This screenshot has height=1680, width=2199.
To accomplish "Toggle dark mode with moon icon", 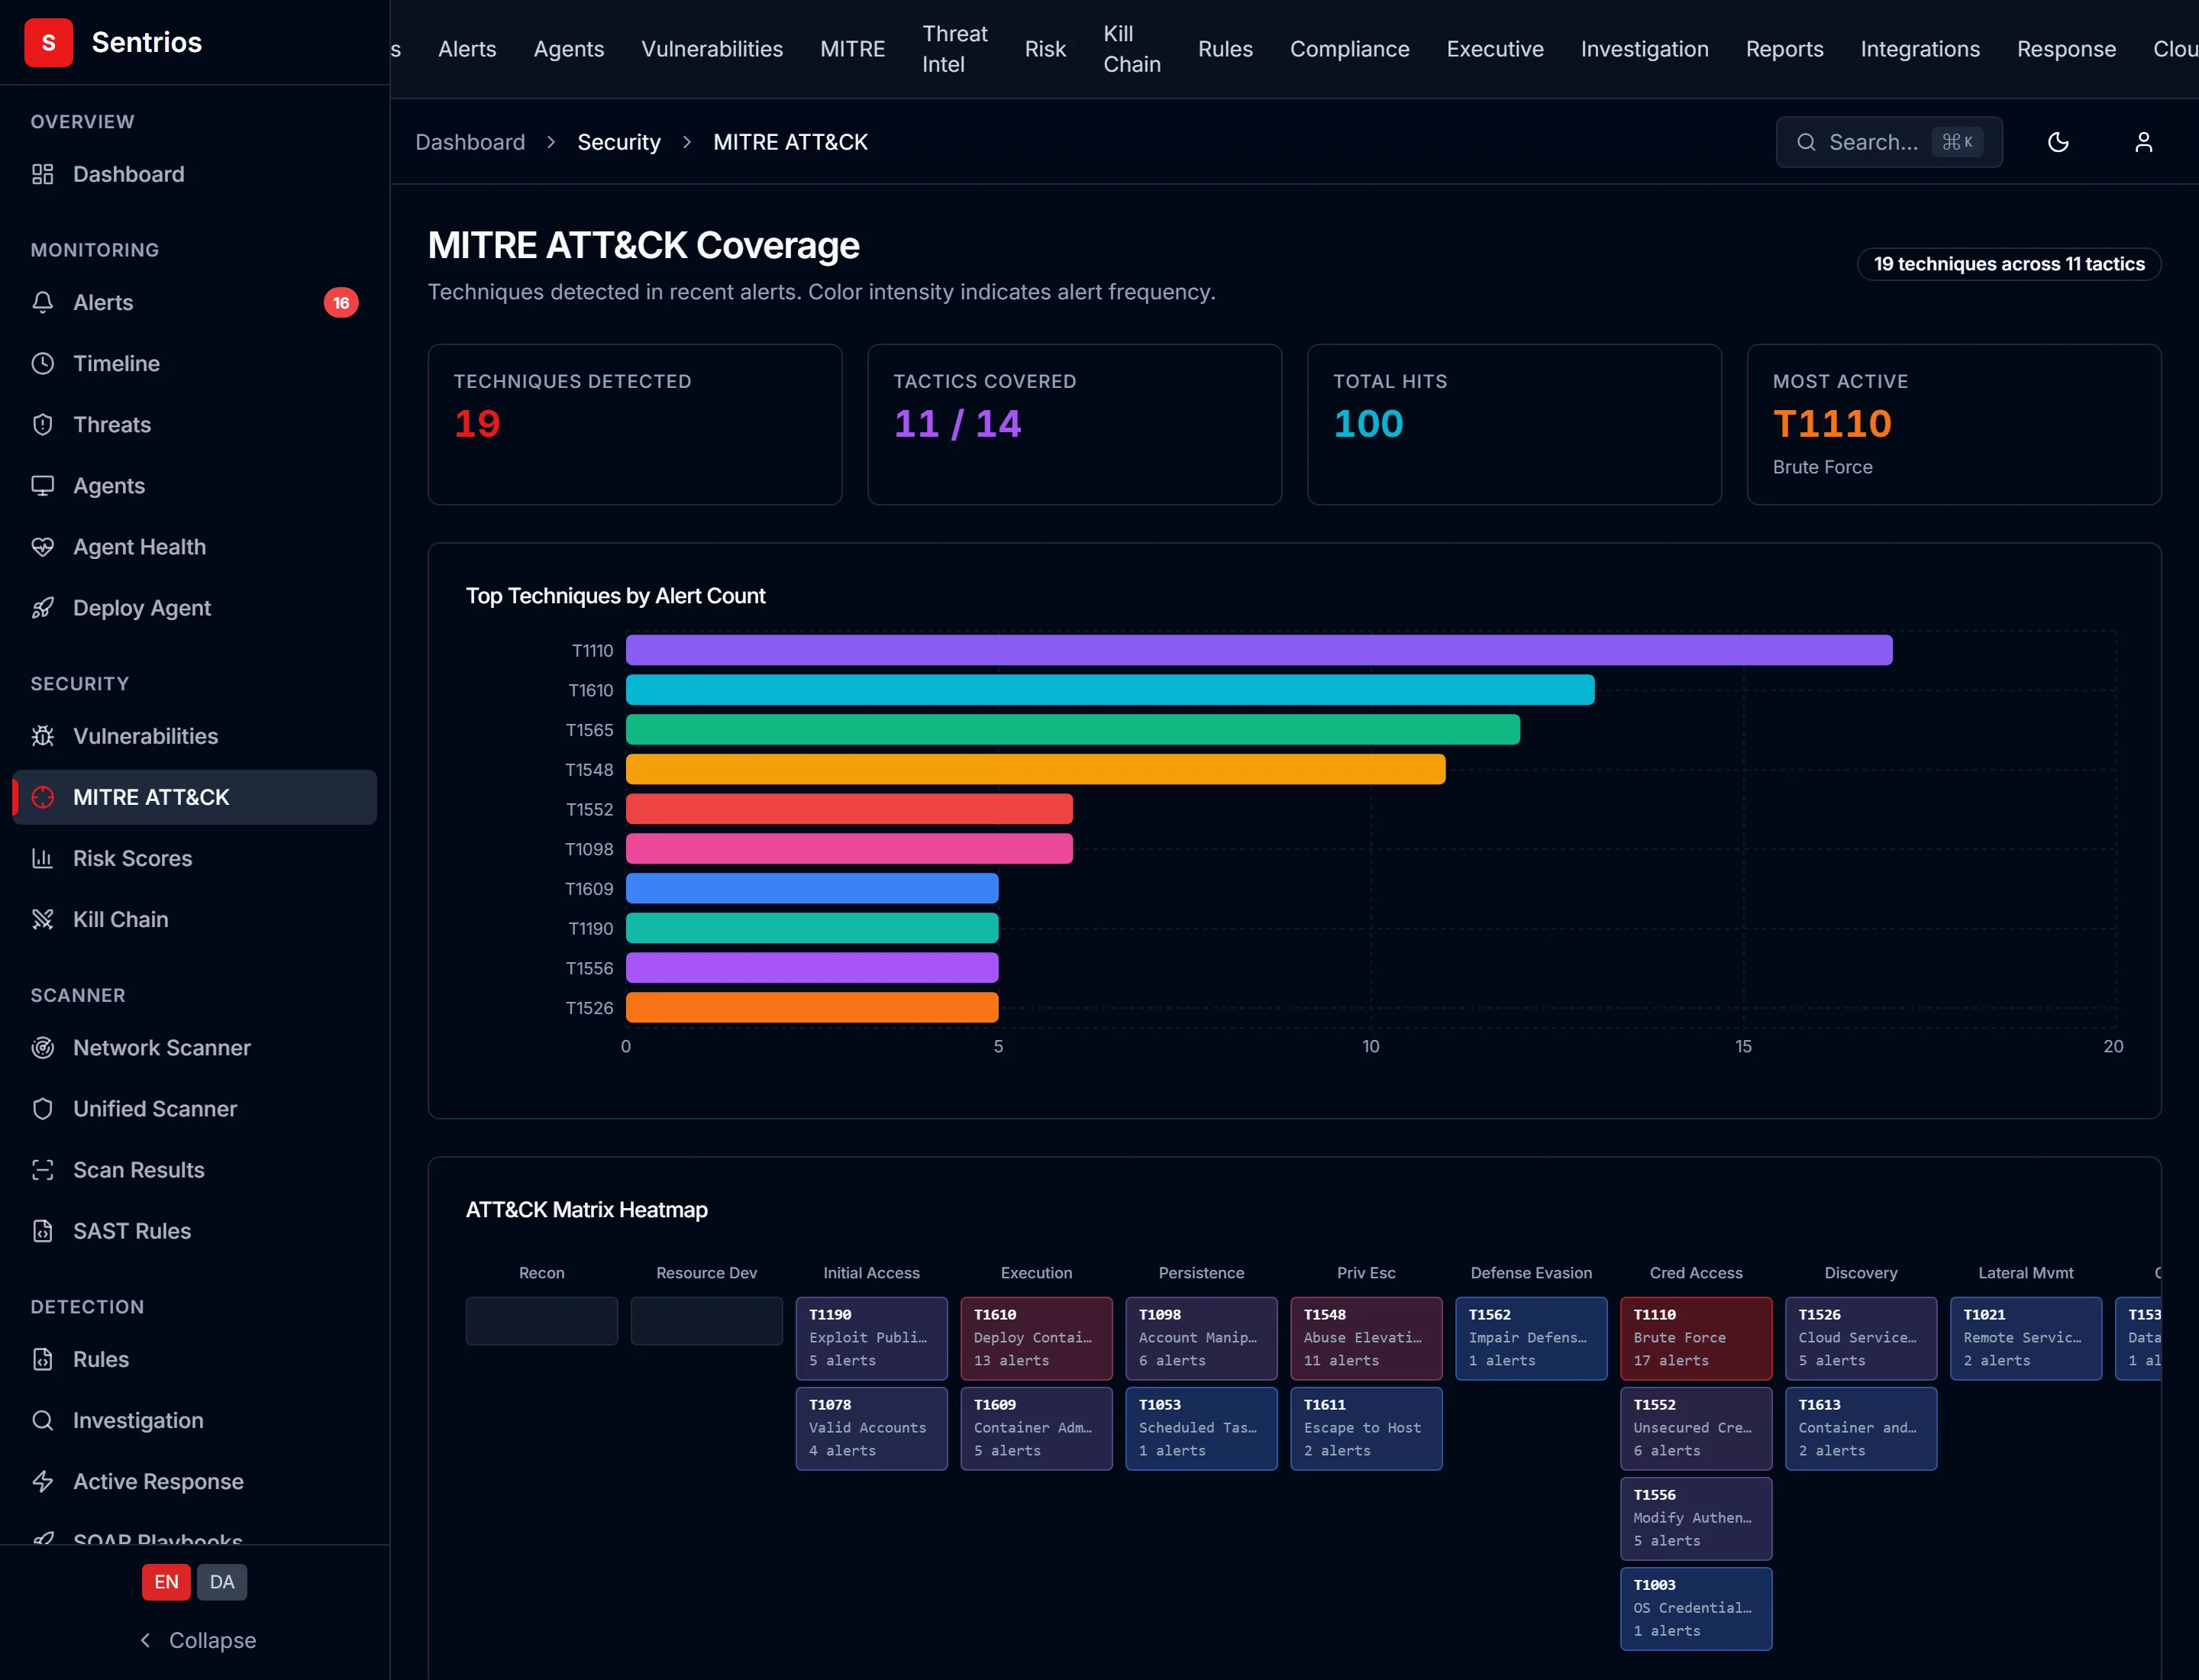I will tap(2058, 142).
